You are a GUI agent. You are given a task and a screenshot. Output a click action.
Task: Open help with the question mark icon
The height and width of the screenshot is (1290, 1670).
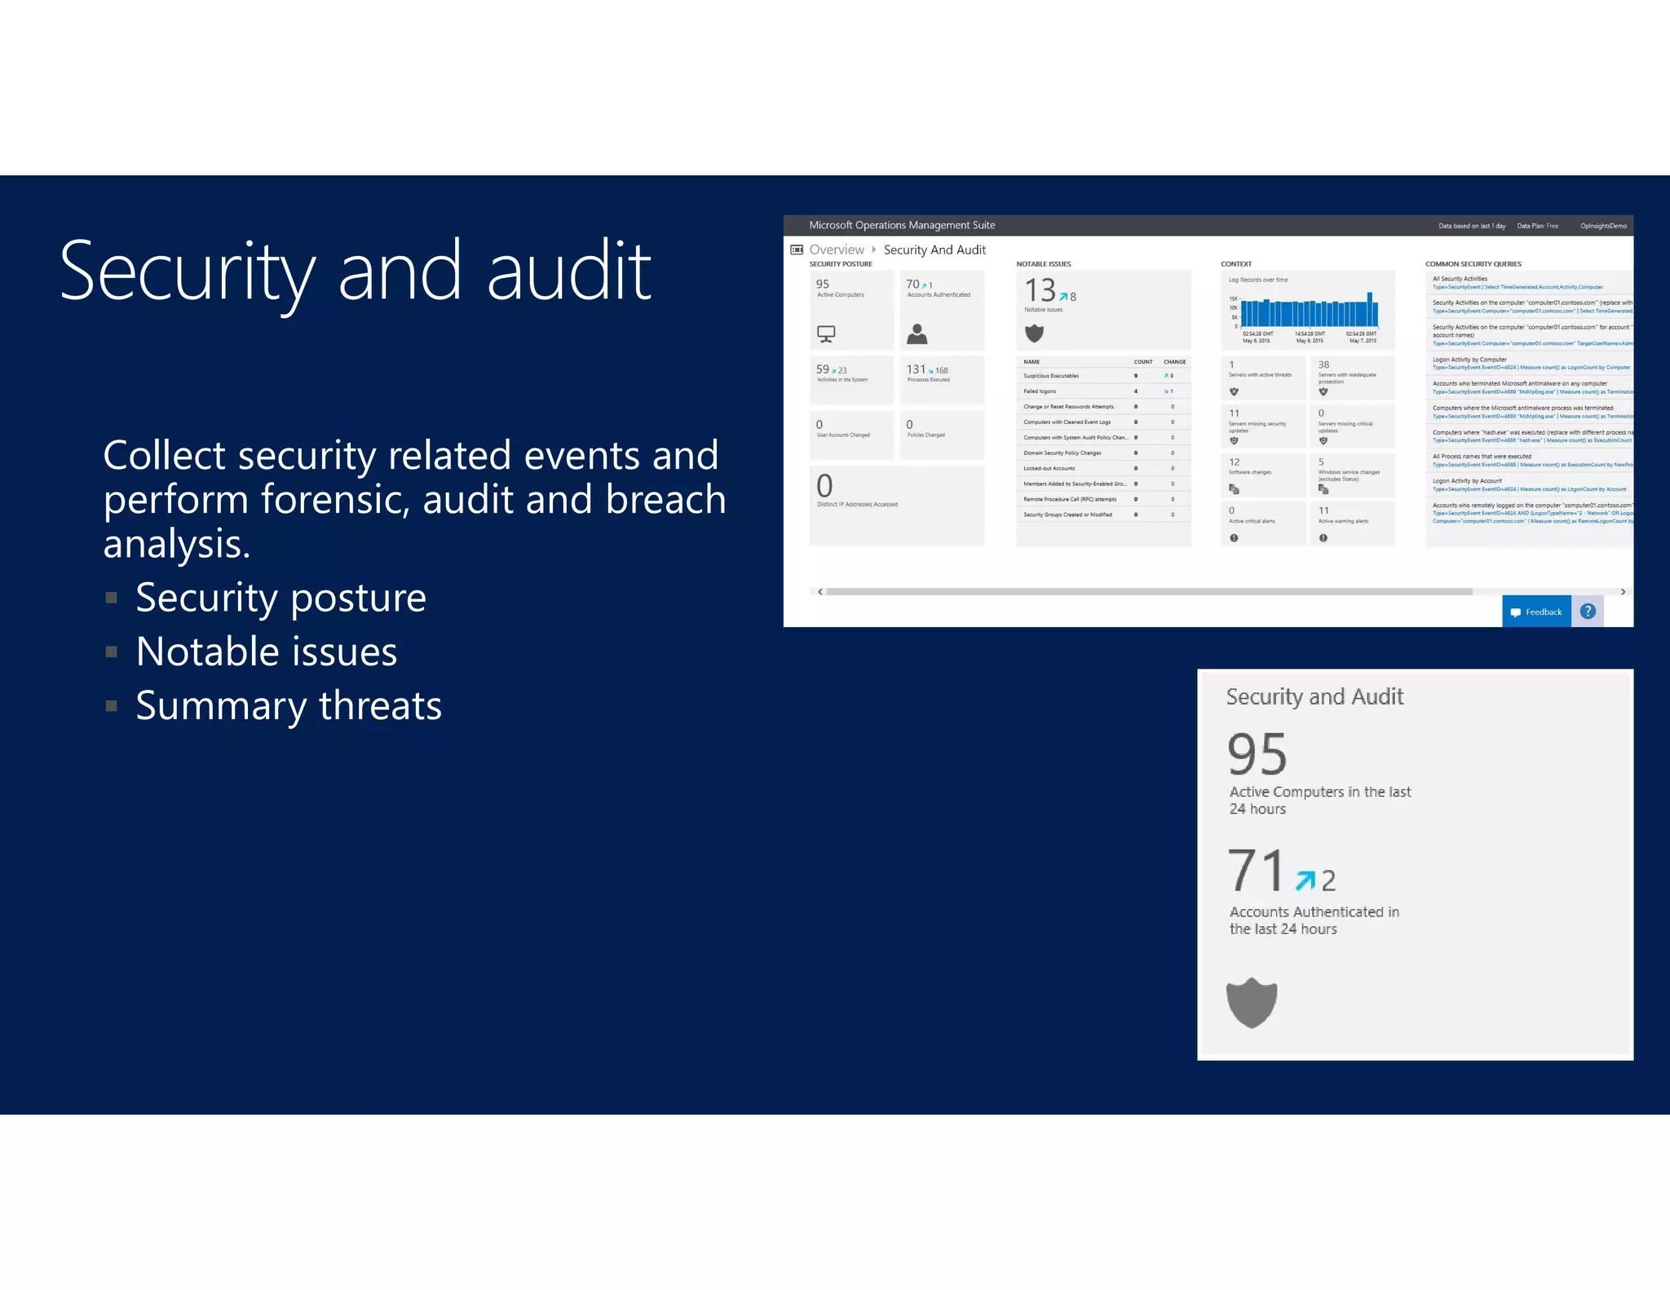click(x=1588, y=612)
